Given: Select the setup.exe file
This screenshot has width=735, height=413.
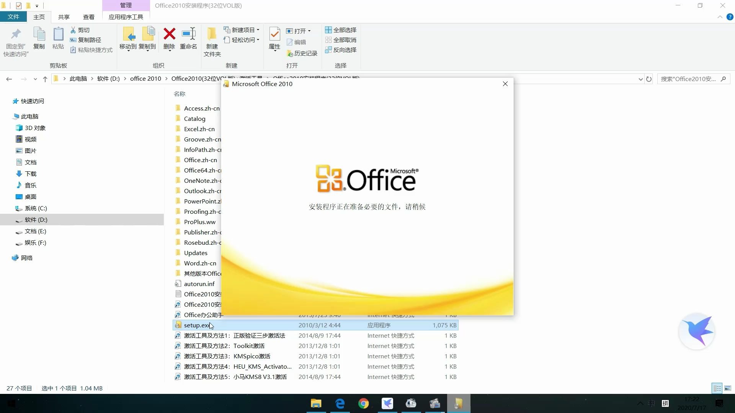Looking at the screenshot, I should click(315, 325).
